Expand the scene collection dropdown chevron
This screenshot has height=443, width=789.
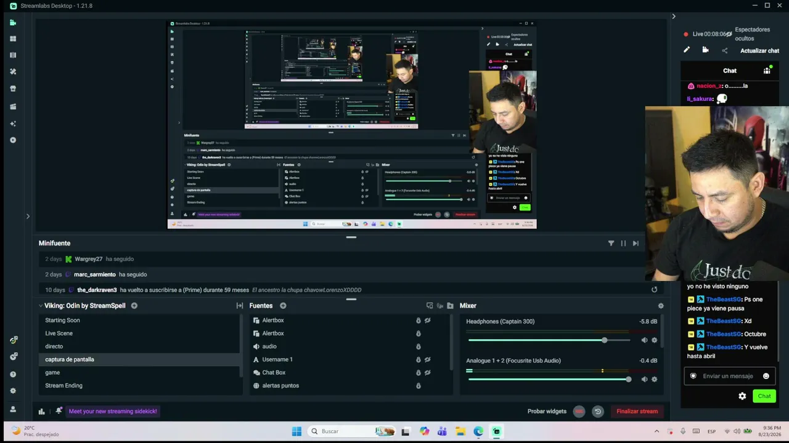(41, 306)
